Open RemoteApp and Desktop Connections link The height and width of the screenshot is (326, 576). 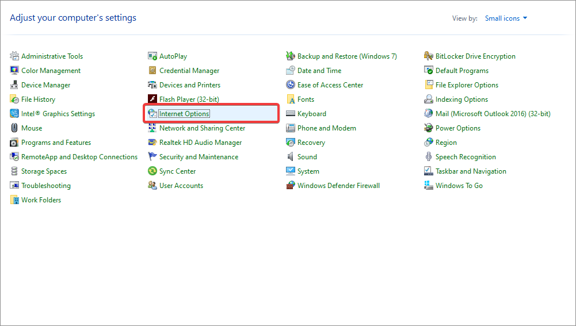tap(79, 157)
